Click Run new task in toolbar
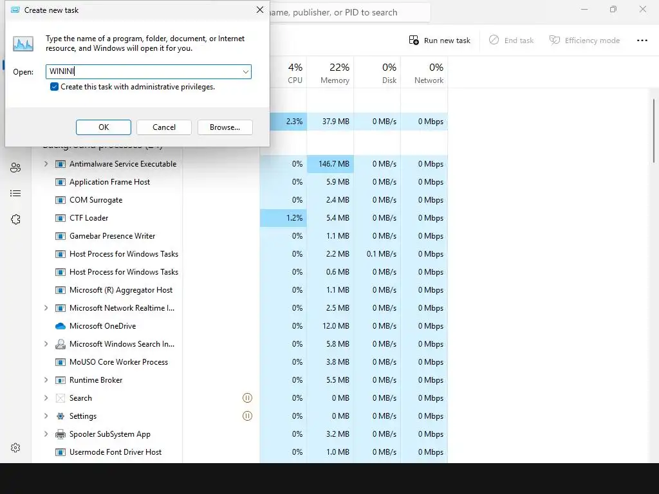Viewport: 659px width, 494px height. [440, 41]
